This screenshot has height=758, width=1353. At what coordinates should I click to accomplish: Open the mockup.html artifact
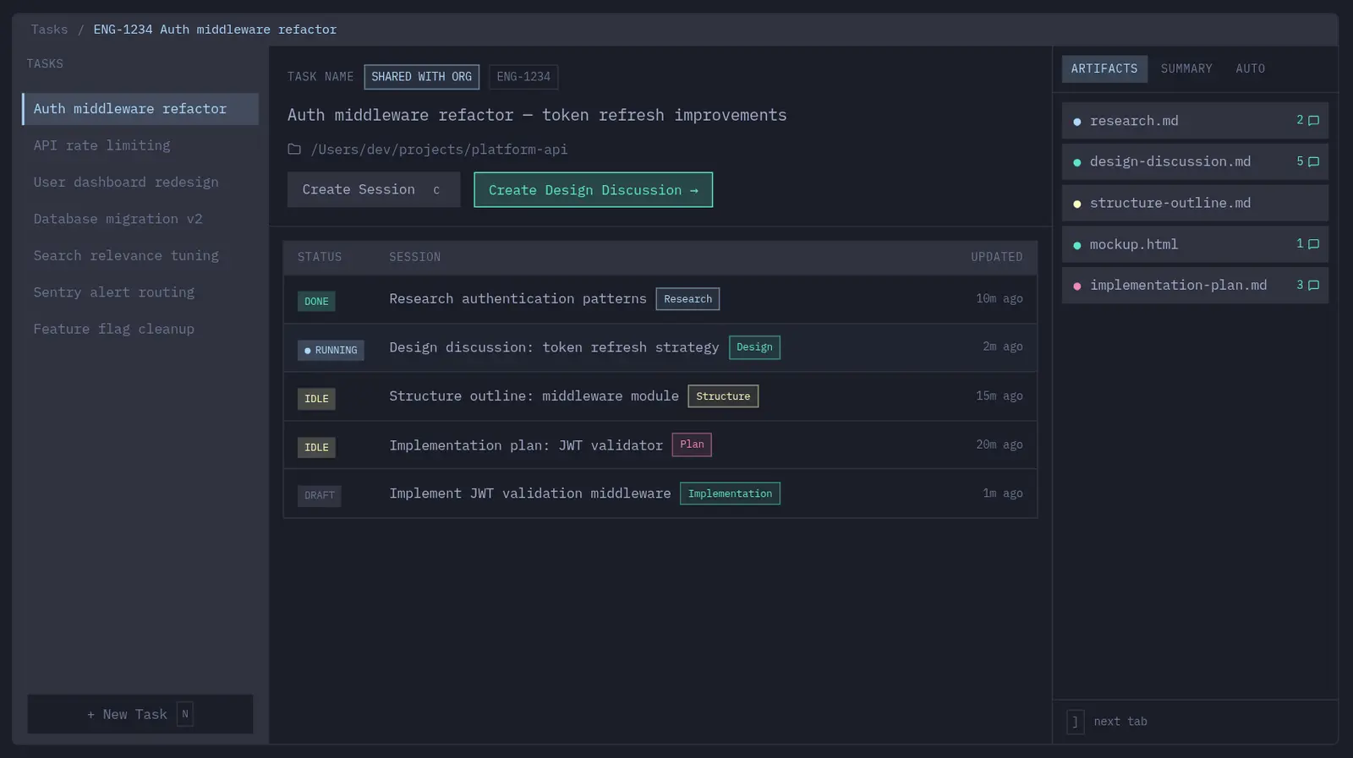coord(1195,244)
